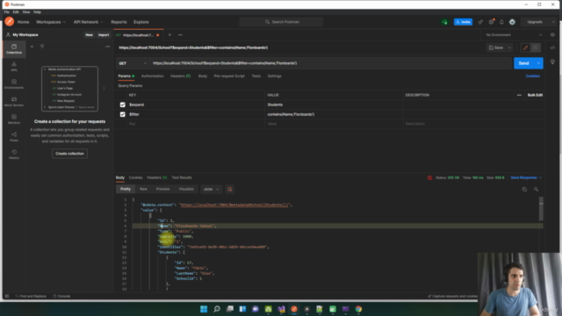Open the Environments sidebar panel
This screenshot has width=562, height=316.
tap(14, 84)
